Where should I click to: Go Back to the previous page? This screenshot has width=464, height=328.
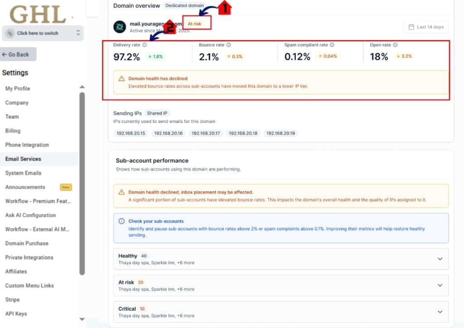tap(18, 55)
